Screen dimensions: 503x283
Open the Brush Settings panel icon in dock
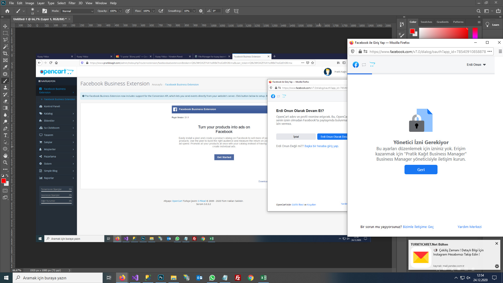[402, 35]
